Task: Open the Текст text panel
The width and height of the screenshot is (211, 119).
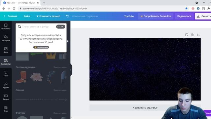Action: (6, 73)
